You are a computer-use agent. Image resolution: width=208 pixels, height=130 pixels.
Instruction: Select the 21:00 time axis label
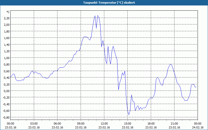tap(174, 124)
